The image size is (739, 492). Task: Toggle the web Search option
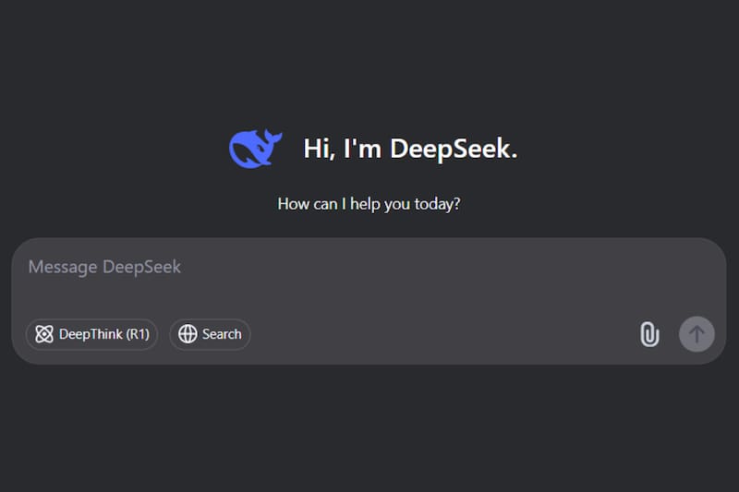[210, 334]
